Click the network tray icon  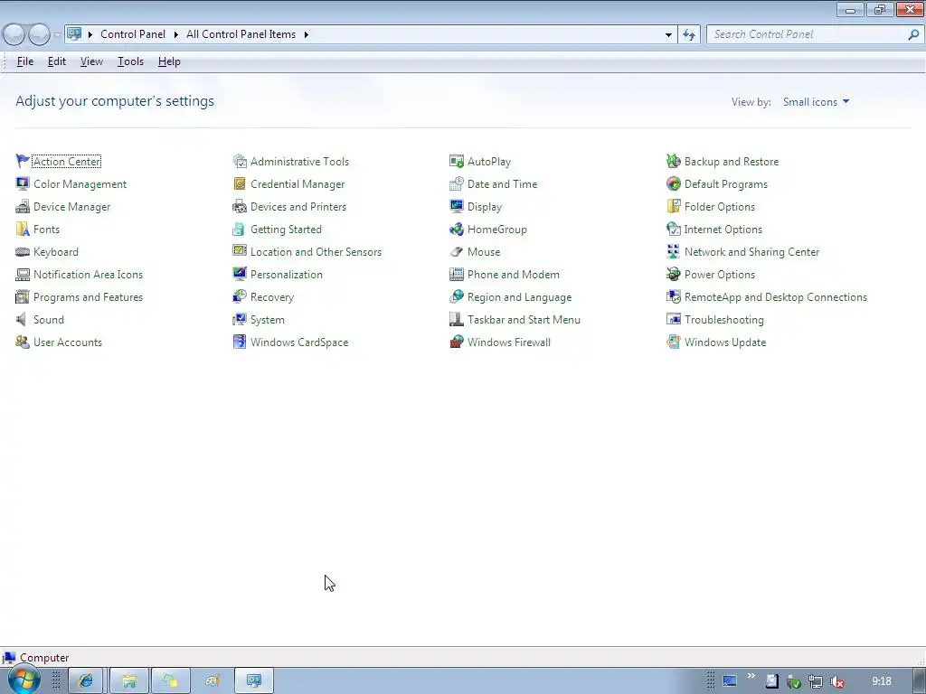[x=815, y=681]
